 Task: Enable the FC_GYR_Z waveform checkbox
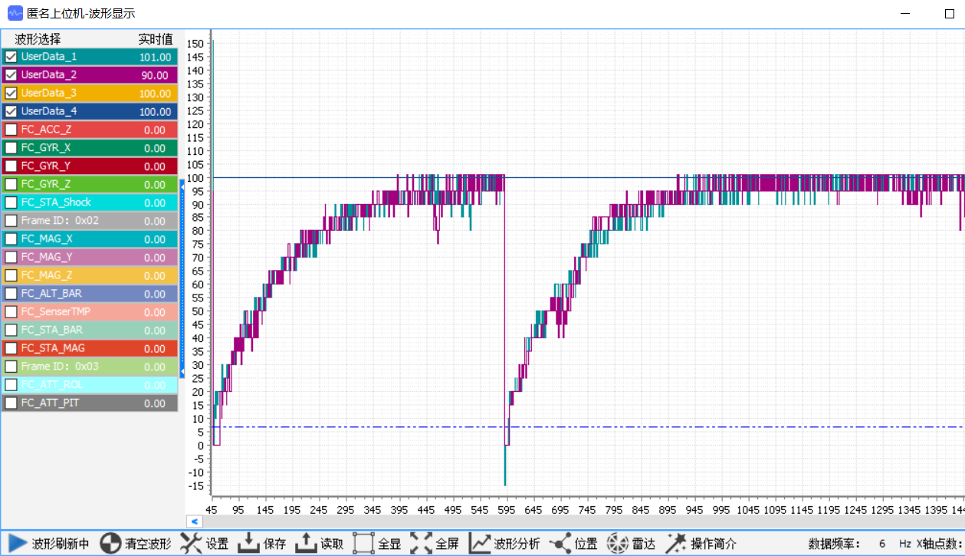pyautogui.click(x=11, y=184)
